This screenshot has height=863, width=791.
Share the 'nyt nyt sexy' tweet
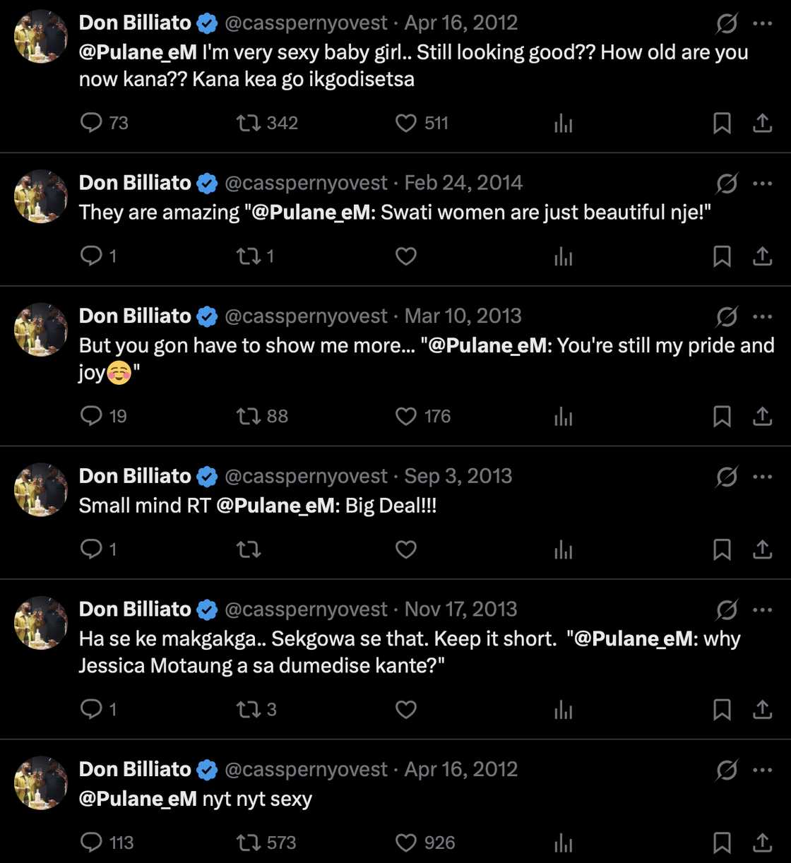click(x=762, y=843)
